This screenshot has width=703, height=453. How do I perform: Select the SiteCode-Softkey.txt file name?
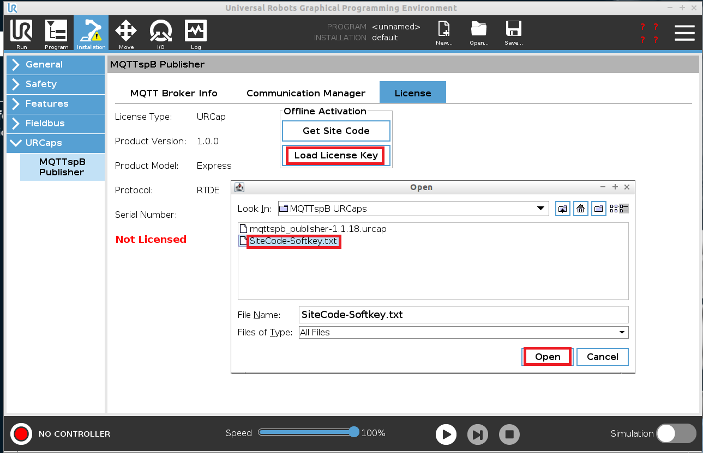(294, 241)
